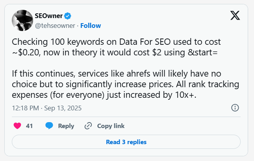The image size is (254, 161).
Task: Open Read 3 replies button
Action: pyautogui.click(x=126, y=142)
